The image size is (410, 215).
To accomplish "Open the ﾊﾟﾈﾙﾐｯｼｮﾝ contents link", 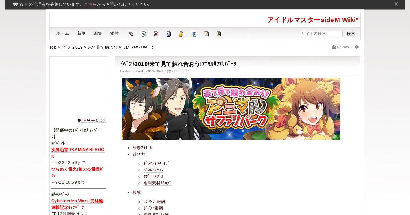I will point(153,170).
